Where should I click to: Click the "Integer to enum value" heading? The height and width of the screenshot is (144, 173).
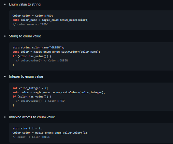26,76
